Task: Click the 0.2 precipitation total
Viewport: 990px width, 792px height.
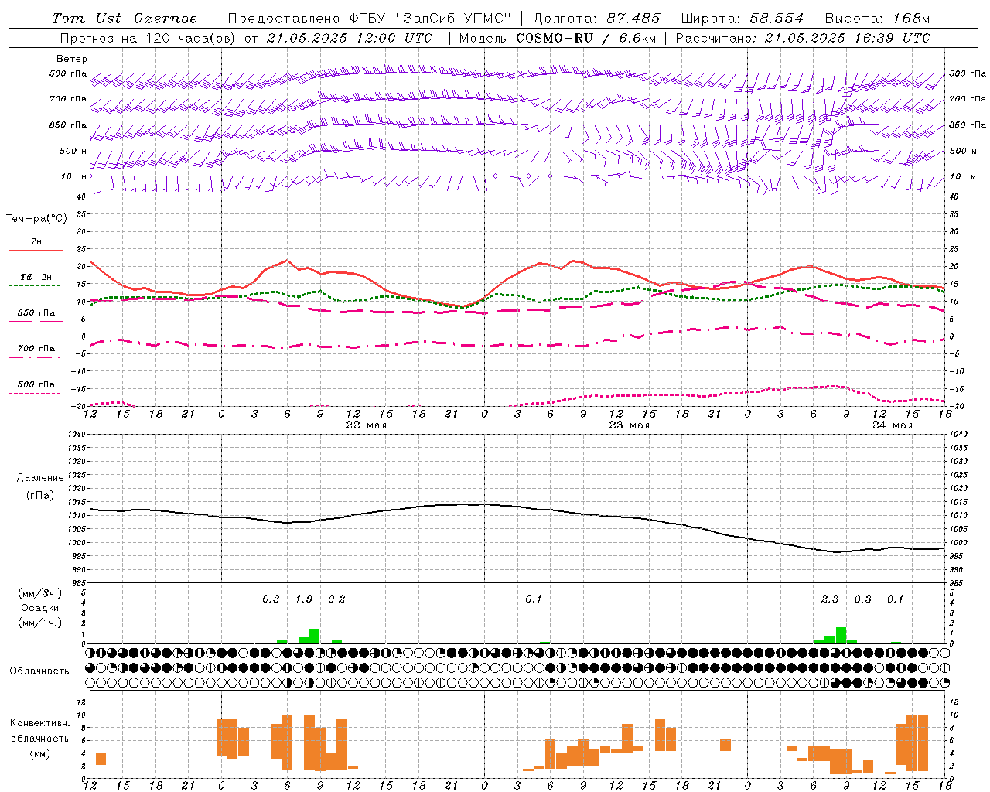Action: (x=336, y=599)
